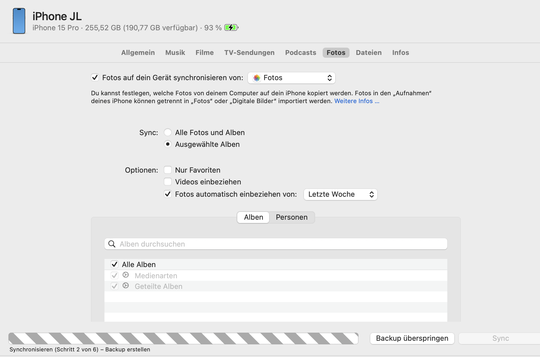Screen dimensions: 540x357
Task: Disable syncing photos to your device checkbox
Action: (x=95, y=78)
